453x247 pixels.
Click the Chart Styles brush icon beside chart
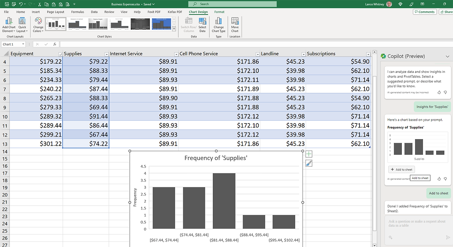[309, 163]
